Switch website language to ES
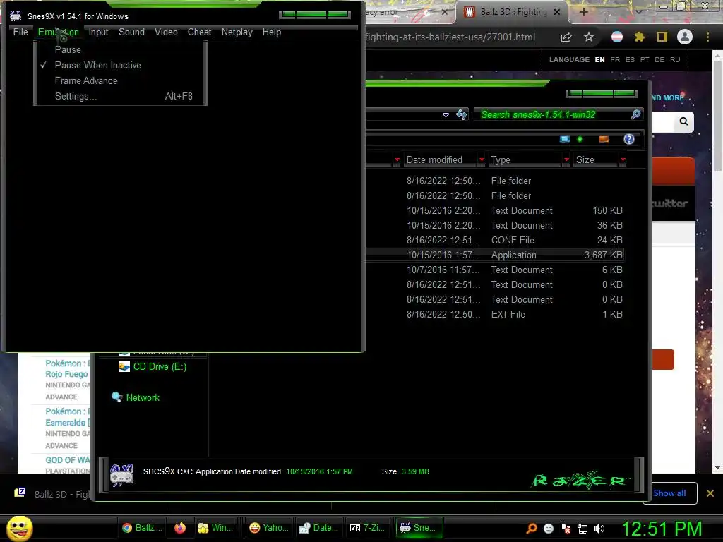 [630, 60]
